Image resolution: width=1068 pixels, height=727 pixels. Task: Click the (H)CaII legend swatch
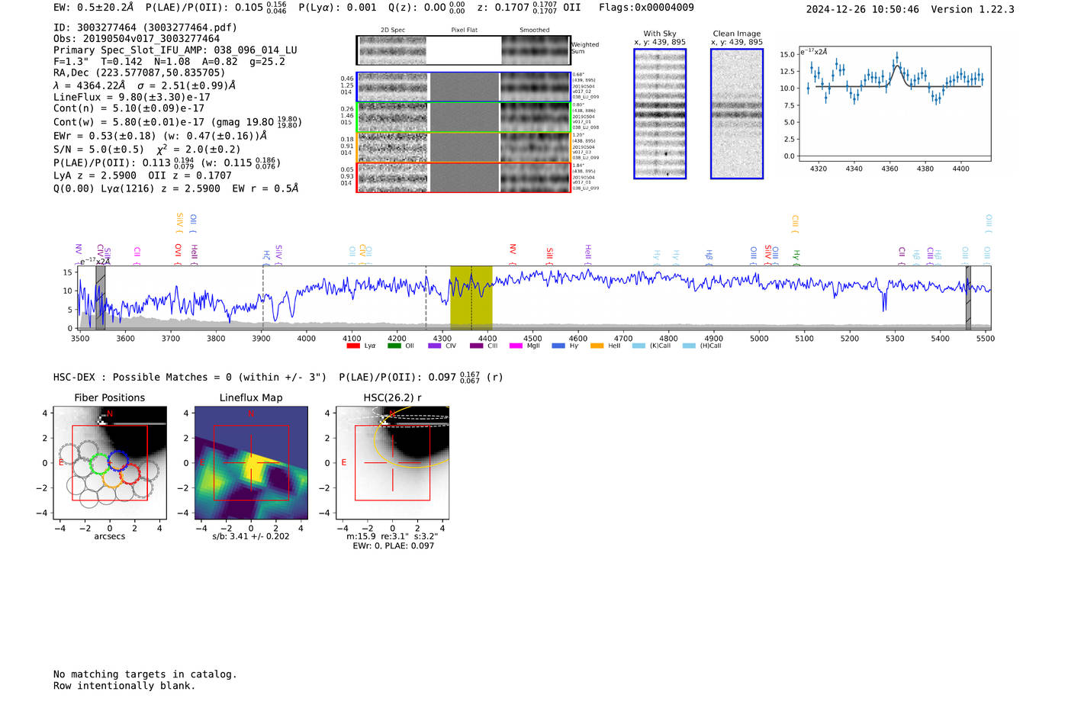(x=689, y=346)
